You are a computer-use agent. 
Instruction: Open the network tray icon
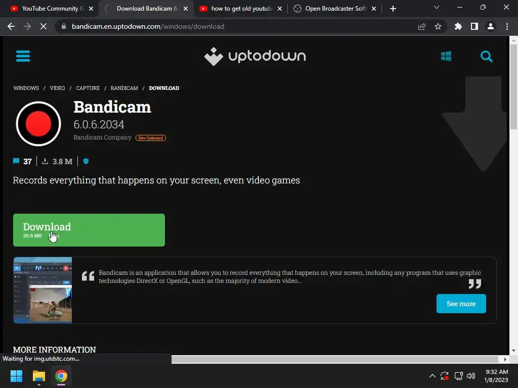pos(458,376)
